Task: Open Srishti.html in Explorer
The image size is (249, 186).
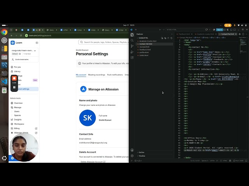Action: [x=144, y=55]
